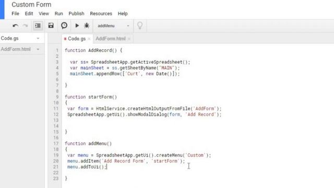334x188 pixels.
Task: Open the Edit menu
Action: [x=29, y=14]
